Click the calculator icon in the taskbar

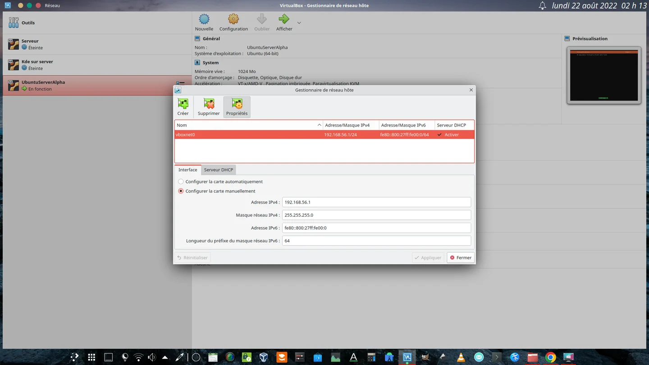371,357
